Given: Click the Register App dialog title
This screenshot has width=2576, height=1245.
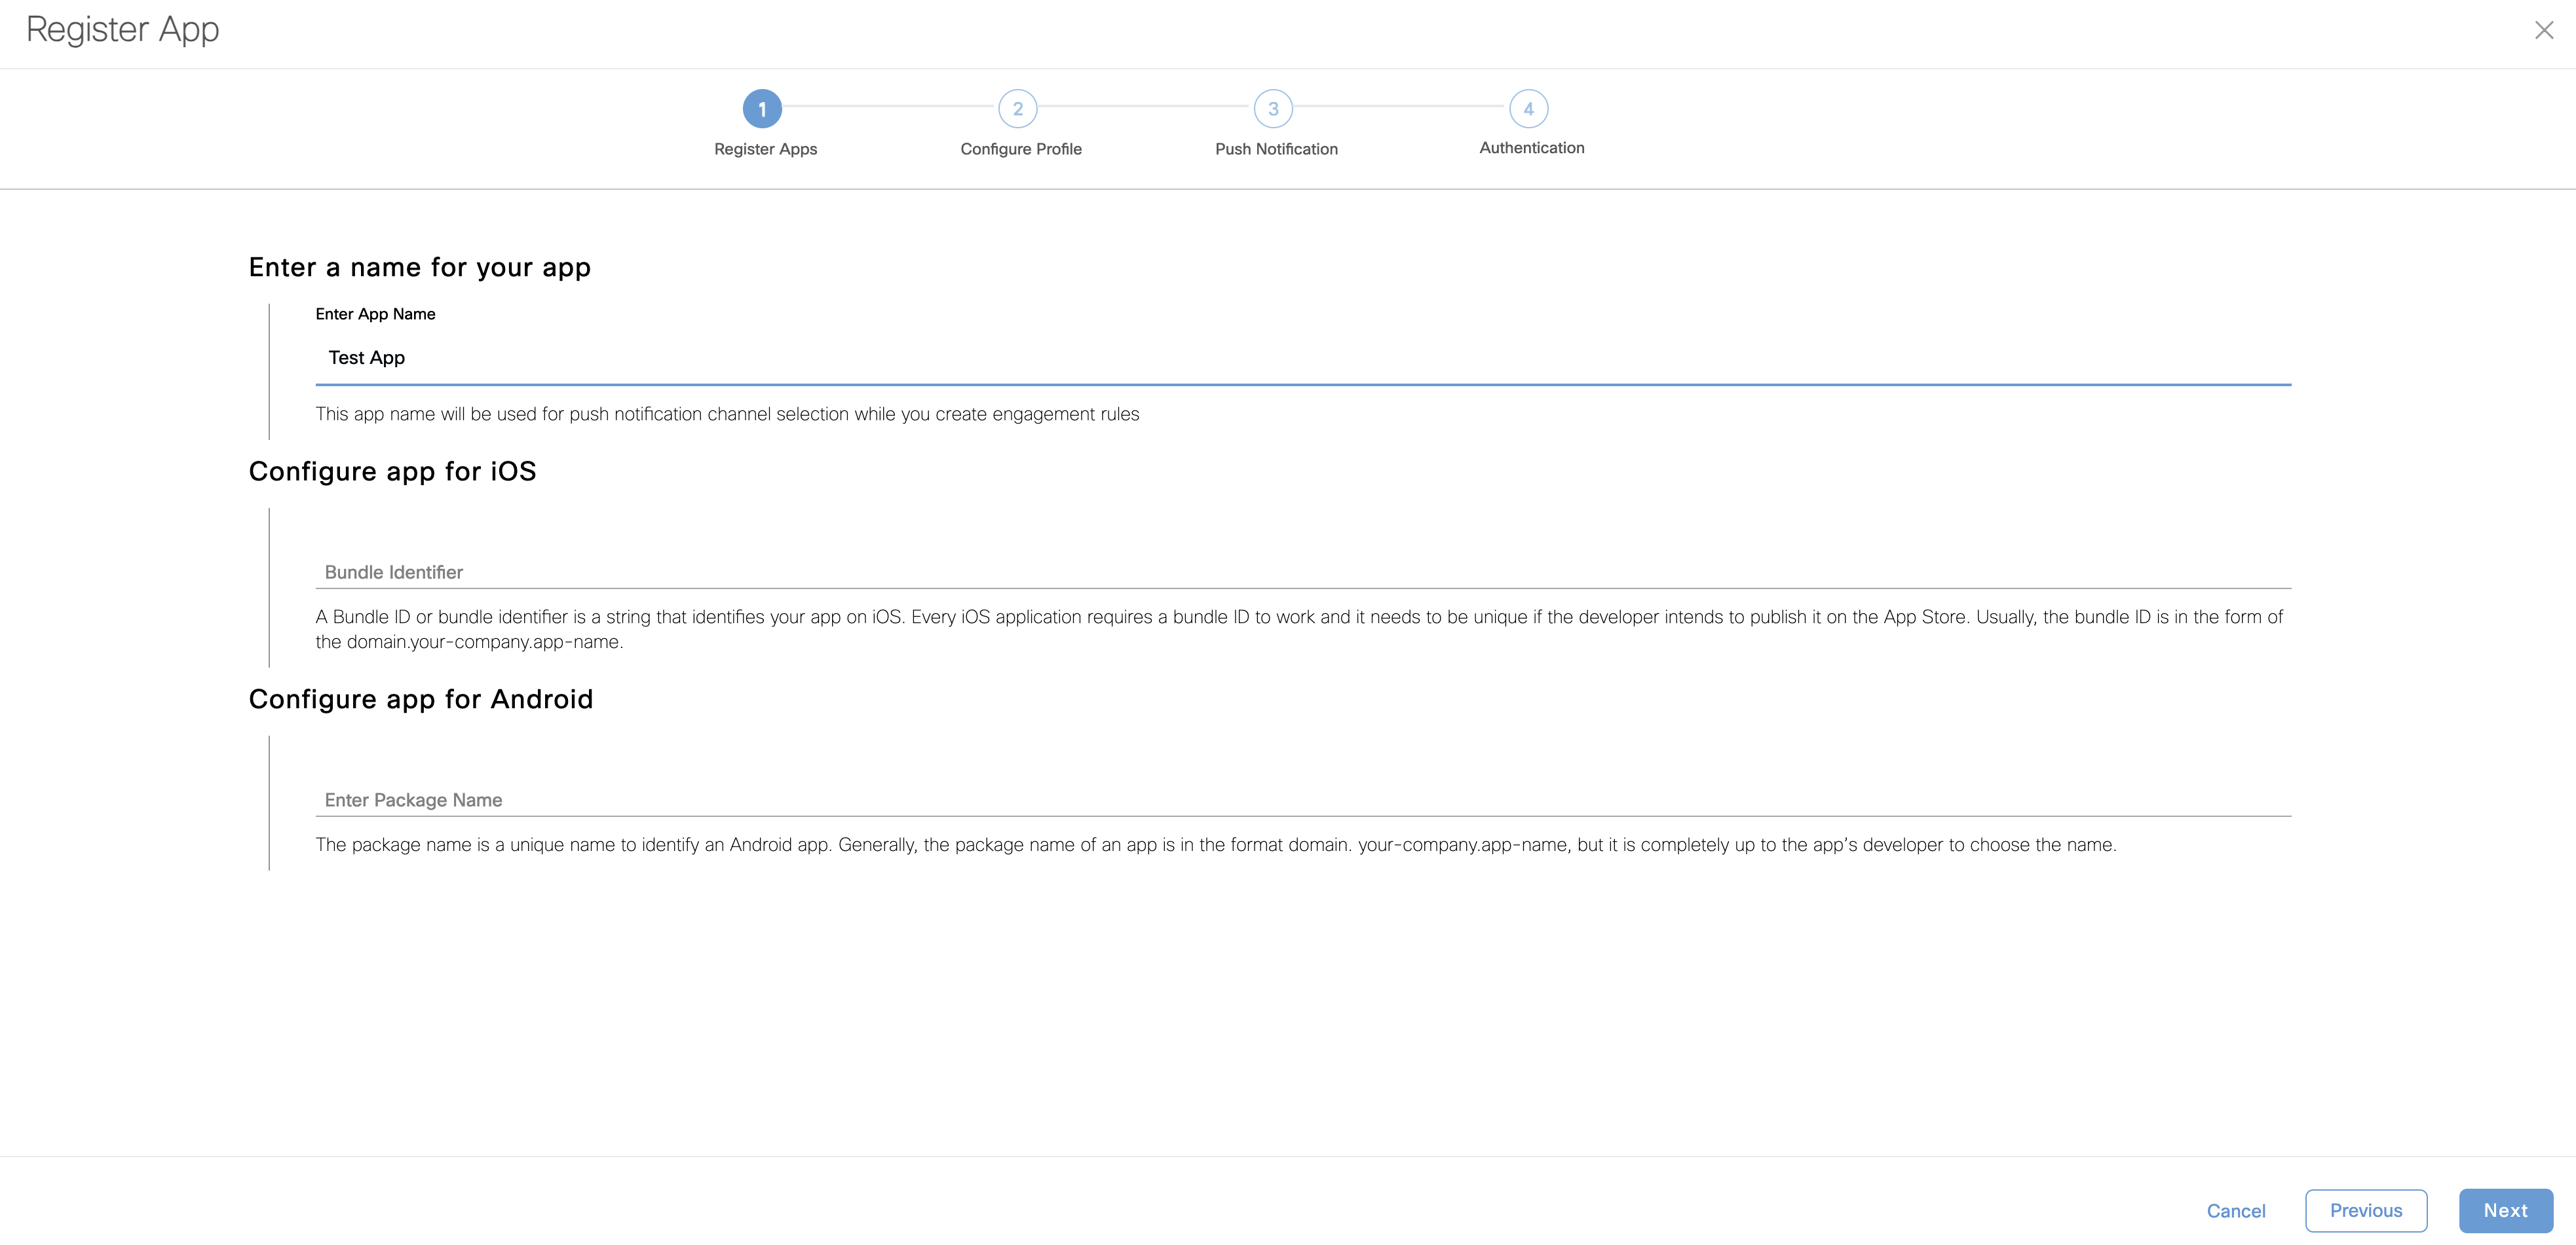Looking at the screenshot, I should 122,30.
